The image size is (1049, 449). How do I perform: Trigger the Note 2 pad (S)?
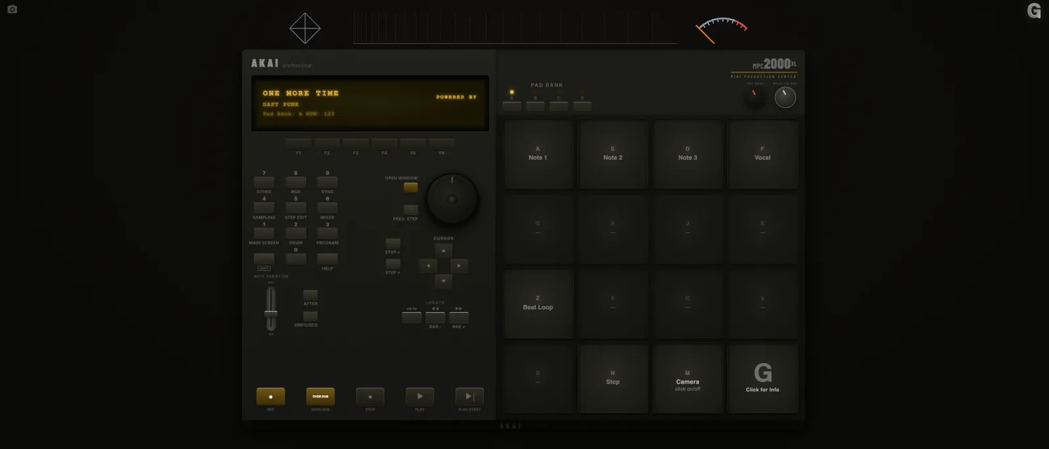pyautogui.click(x=613, y=154)
